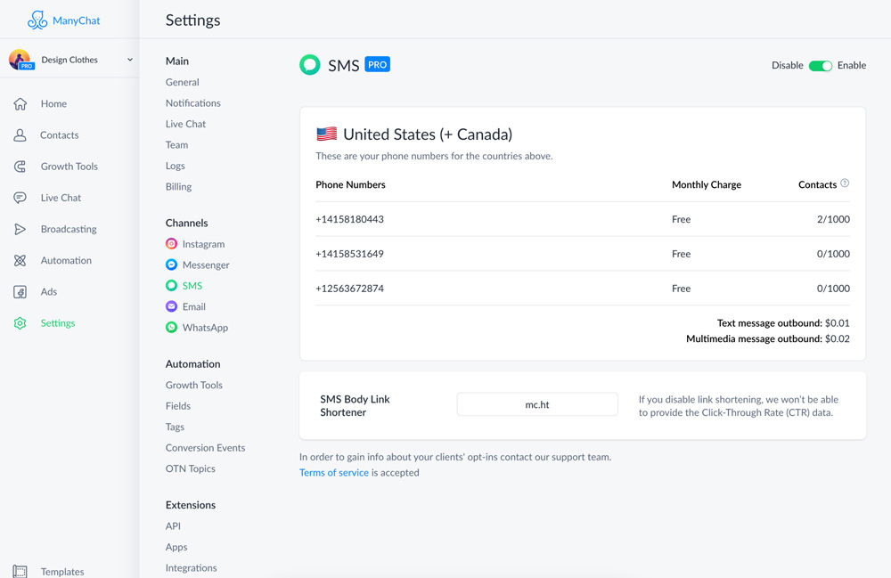Open Home in the main sidebar
Screen dimensions: 891x578
coord(54,104)
